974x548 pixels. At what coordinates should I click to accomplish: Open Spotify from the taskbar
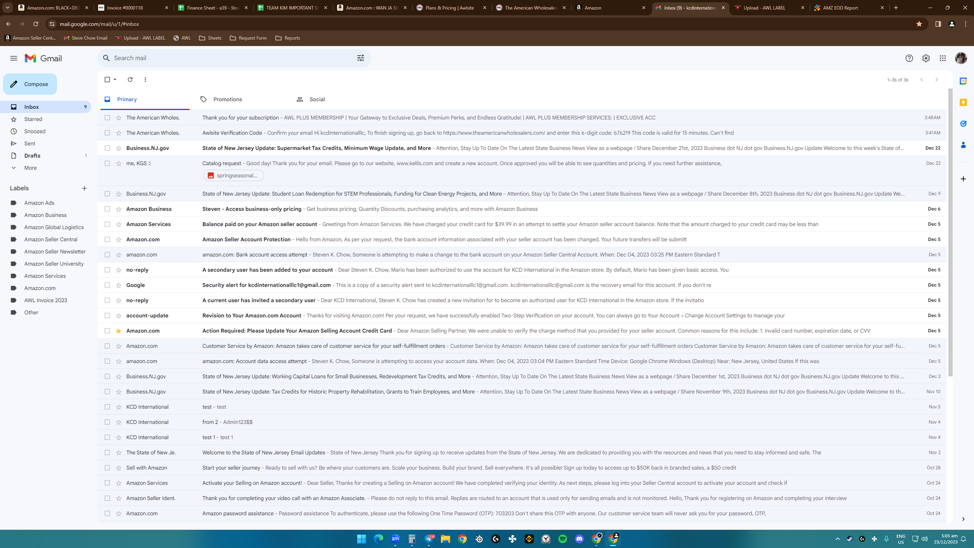[x=563, y=539]
